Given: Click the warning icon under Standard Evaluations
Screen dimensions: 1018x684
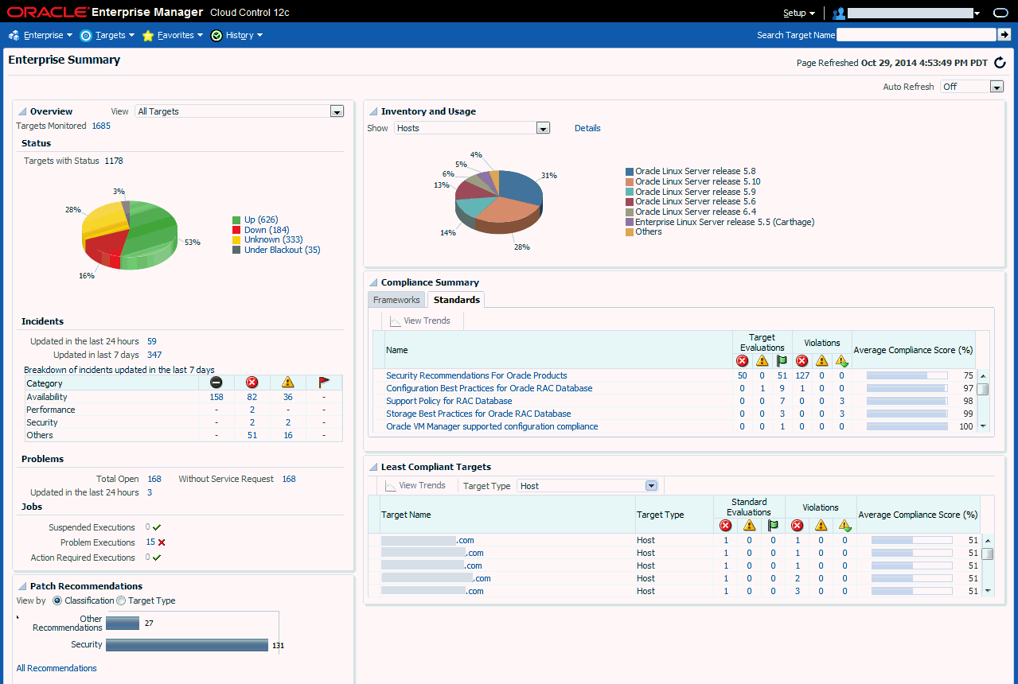Looking at the screenshot, I should [749, 526].
